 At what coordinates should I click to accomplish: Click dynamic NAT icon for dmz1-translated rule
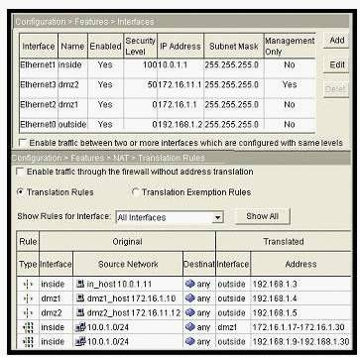(x=29, y=327)
